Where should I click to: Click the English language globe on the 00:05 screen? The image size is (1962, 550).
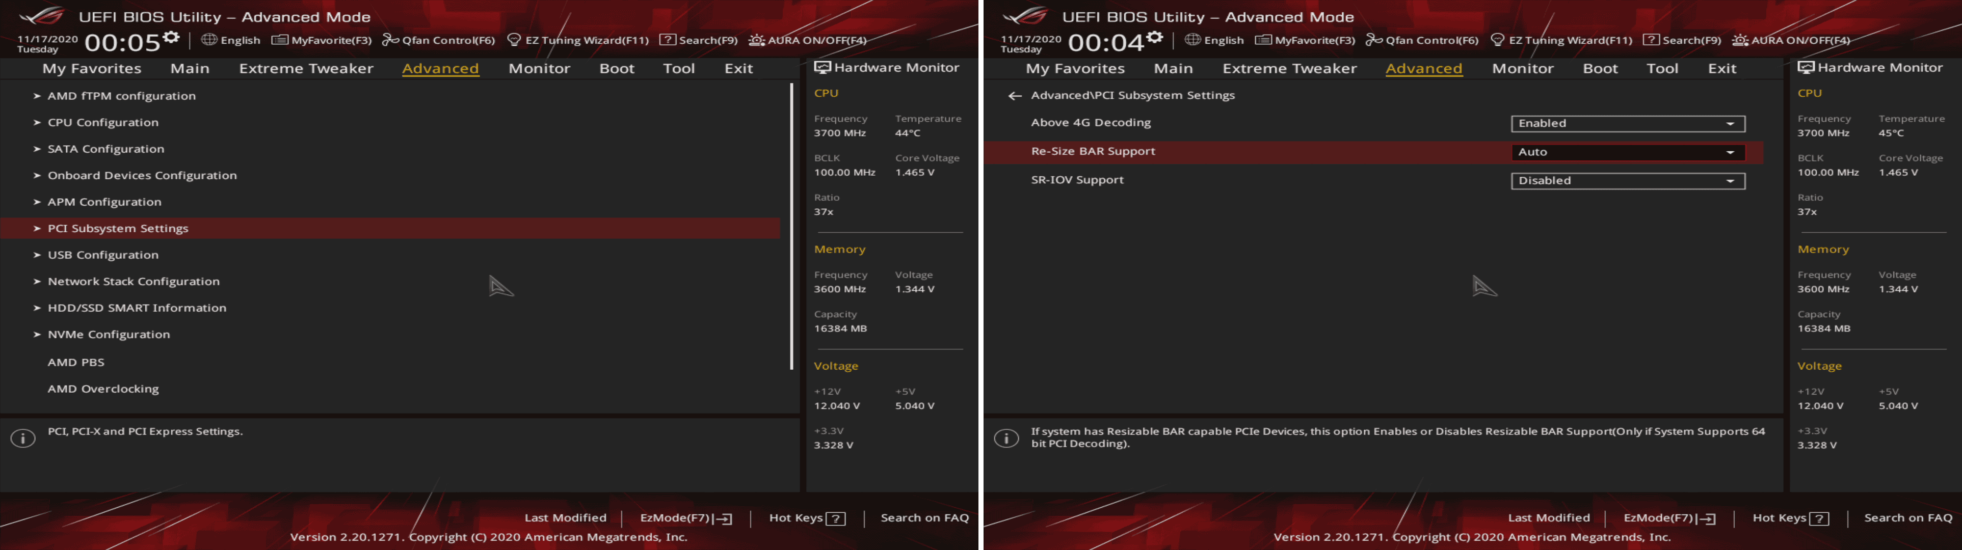[209, 40]
